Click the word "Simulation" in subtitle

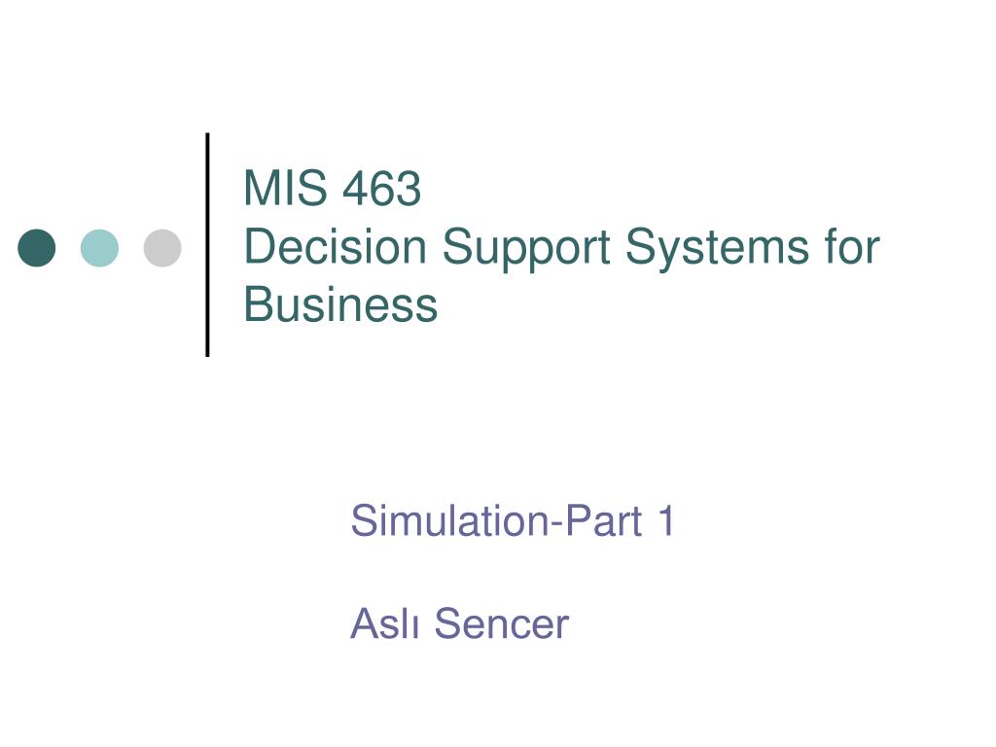449,521
